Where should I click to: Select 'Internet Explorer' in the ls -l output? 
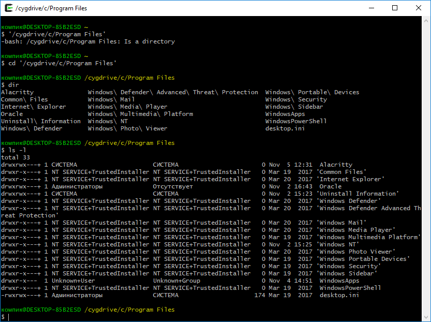point(350,179)
